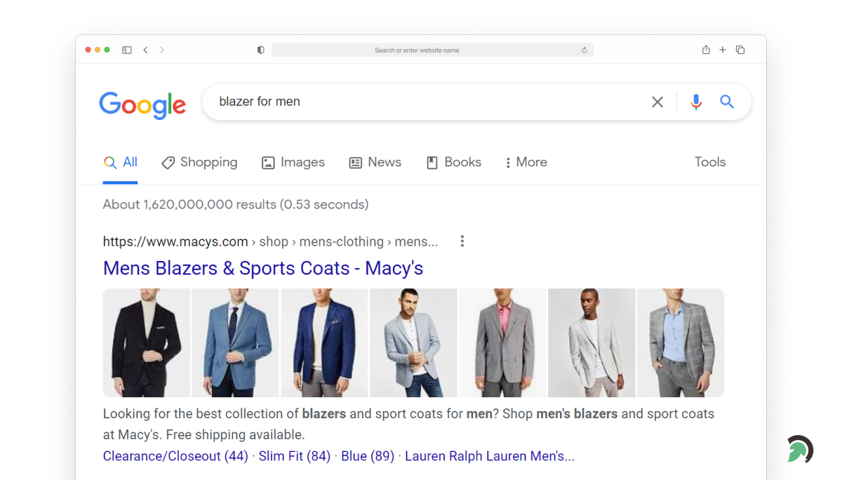Expand the Tools options
Image resolution: width=842 pixels, height=480 pixels.
[x=709, y=162]
